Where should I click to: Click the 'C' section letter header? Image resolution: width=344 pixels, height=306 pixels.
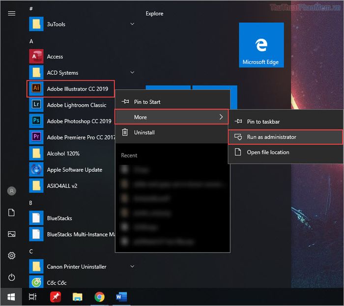coord(31,251)
